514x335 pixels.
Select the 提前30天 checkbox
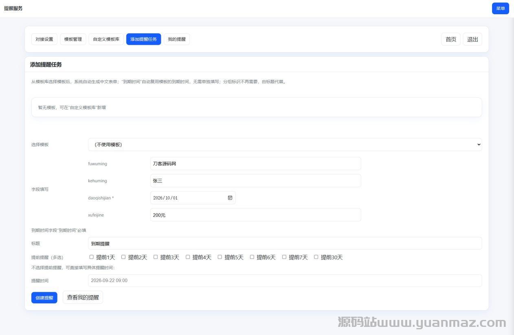316,257
